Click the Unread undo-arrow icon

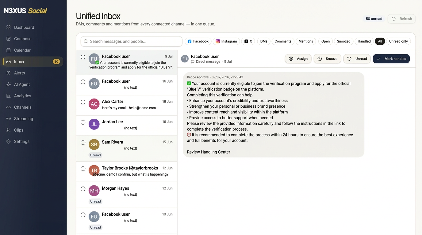[349, 59]
